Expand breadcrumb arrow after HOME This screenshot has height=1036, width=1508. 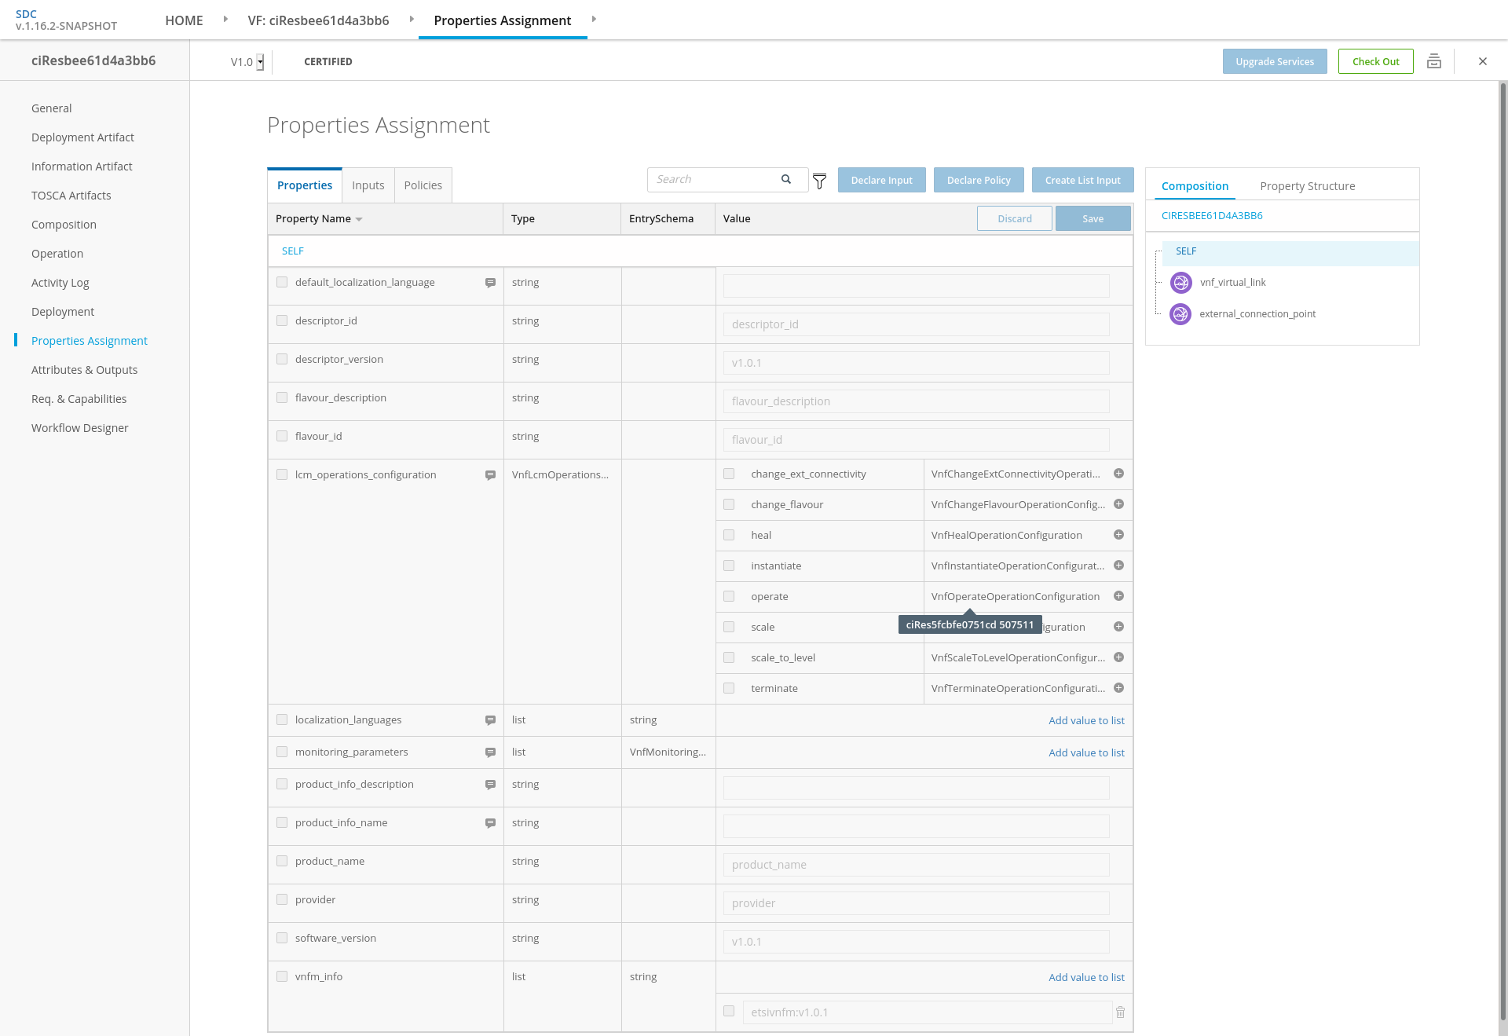(225, 19)
